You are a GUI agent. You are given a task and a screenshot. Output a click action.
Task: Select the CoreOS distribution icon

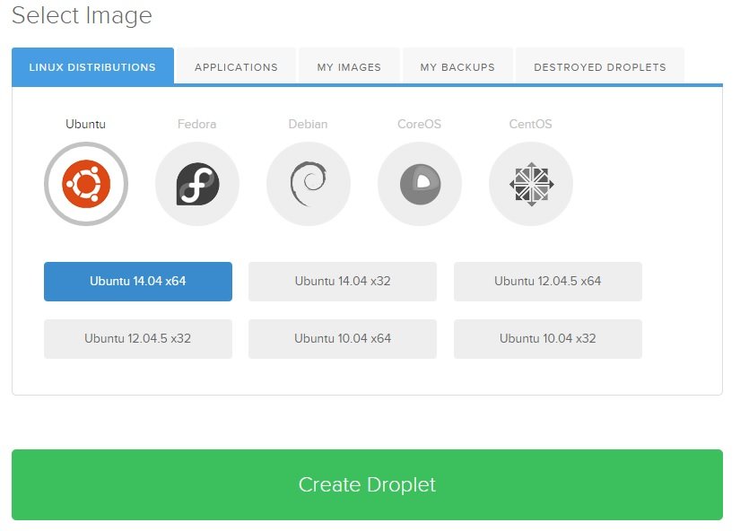tap(420, 184)
